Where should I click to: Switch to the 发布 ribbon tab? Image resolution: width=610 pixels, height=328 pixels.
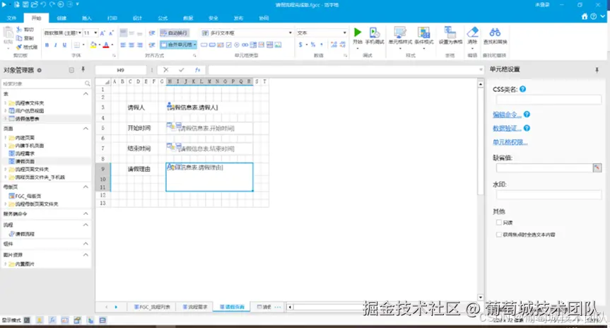click(238, 18)
